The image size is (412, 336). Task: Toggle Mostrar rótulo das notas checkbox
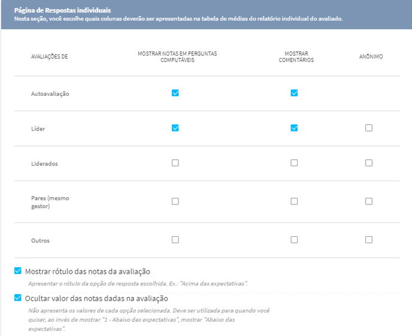pyautogui.click(x=18, y=271)
